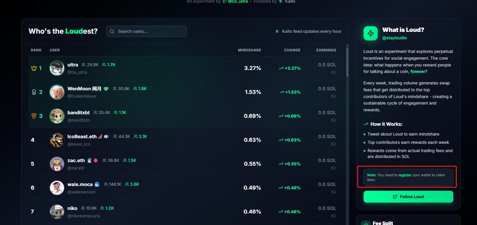Open zac.eth's avatar thumbnail

coord(57,164)
